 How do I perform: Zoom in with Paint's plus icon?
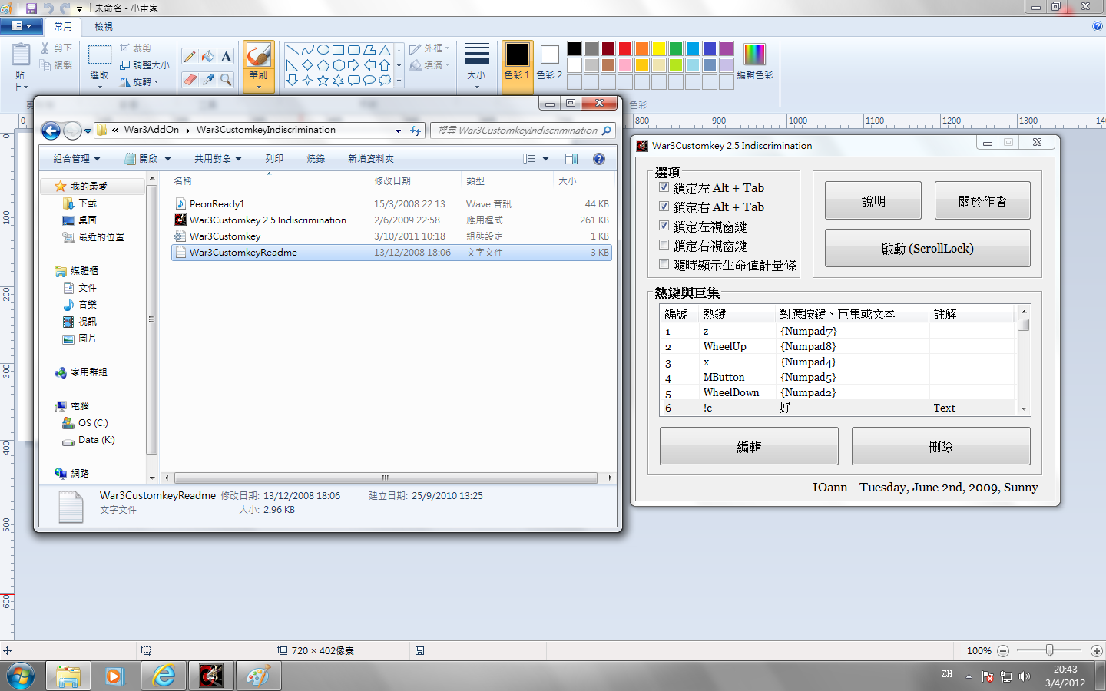(1097, 651)
